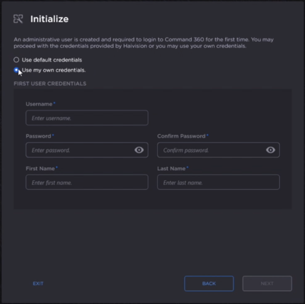Click the EXIT link
Screen dimensions: 305x304
[x=38, y=284]
